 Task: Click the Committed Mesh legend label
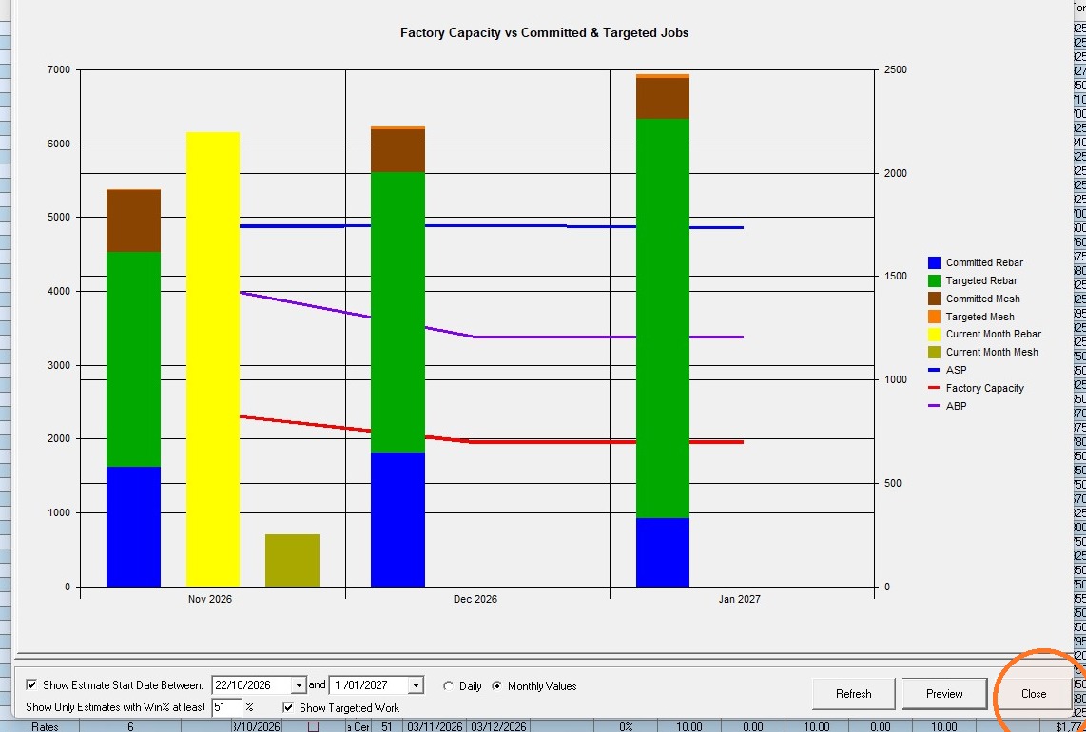(982, 299)
